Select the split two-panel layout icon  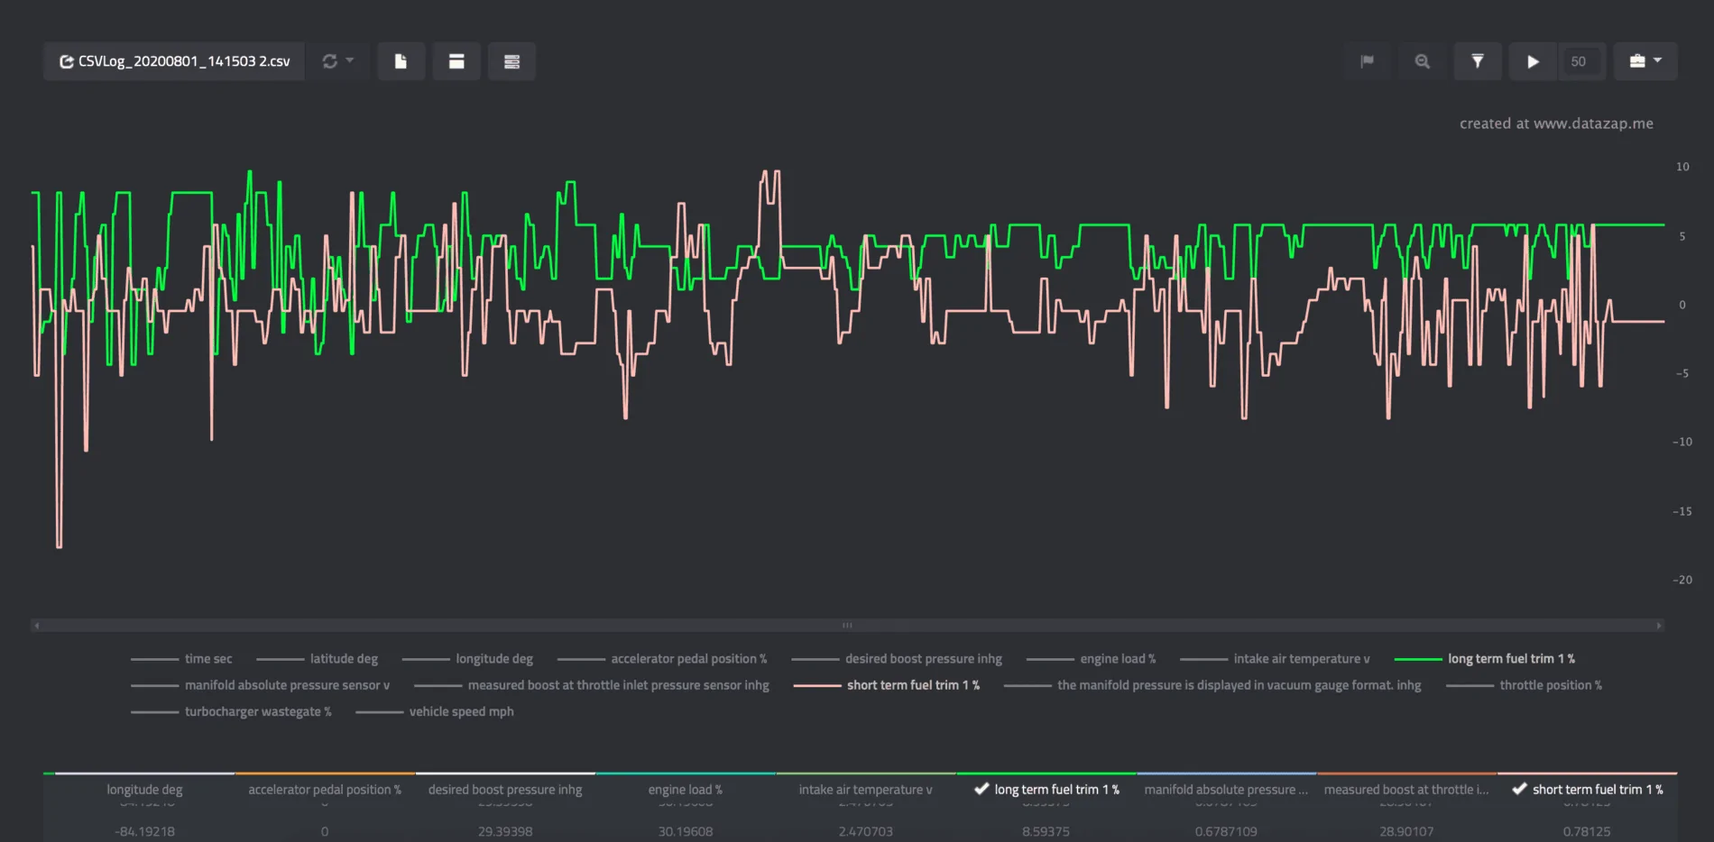coord(456,61)
